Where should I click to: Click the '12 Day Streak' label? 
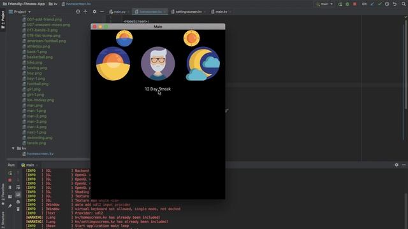(x=157, y=89)
